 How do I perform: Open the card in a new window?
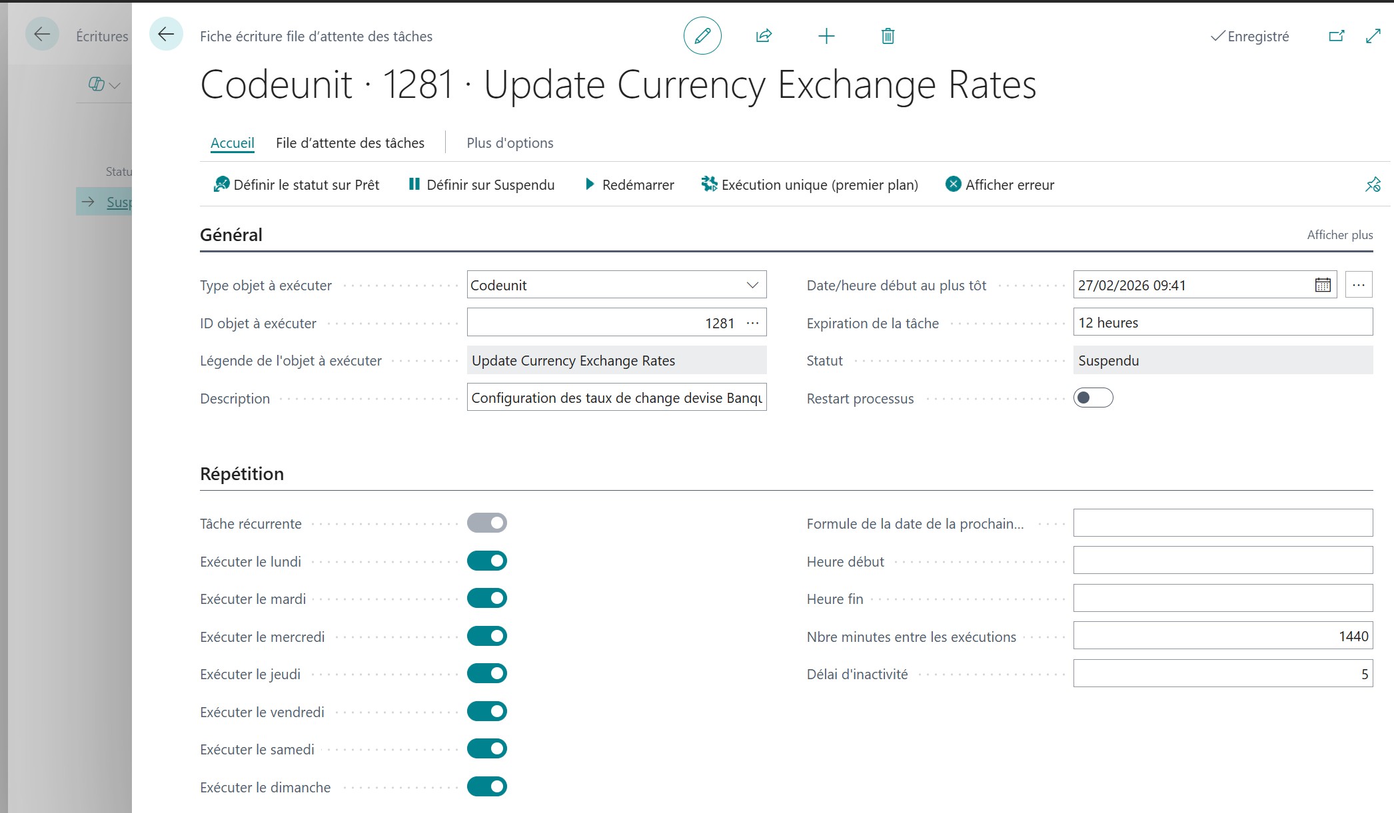click(1336, 36)
